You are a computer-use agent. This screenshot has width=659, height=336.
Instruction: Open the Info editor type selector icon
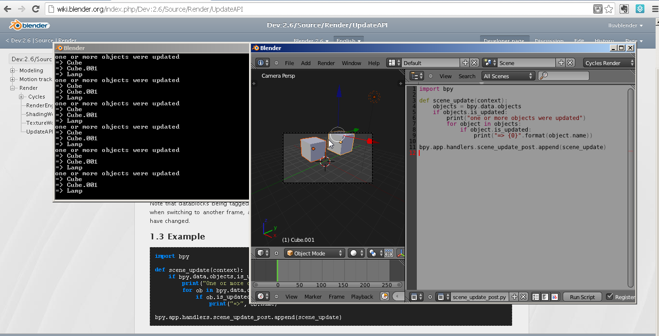pos(263,63)
